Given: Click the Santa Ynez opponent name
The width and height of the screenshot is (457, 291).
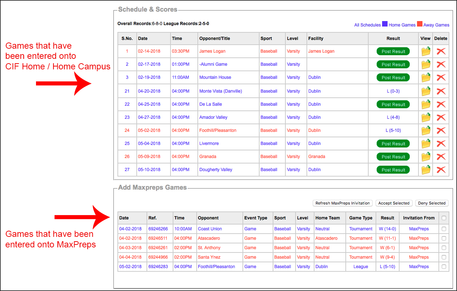Looking at the screenshot, I should coord(209,257).
